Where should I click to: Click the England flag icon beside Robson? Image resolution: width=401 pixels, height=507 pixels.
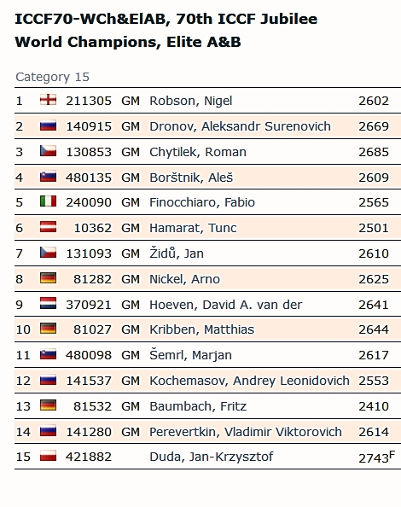[x=48, y=100]
